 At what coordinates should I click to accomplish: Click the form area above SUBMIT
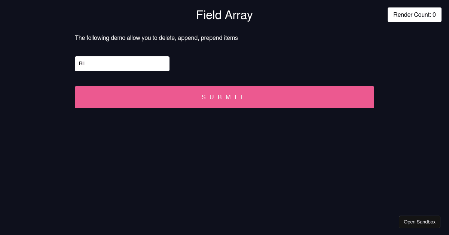(224, 78)
